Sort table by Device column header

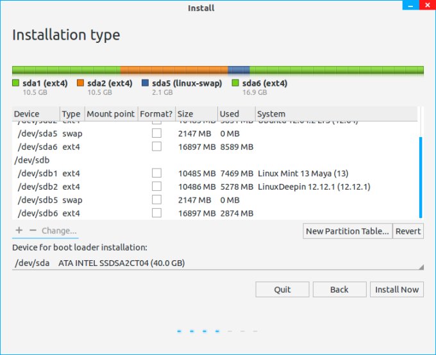pos(35,114)
